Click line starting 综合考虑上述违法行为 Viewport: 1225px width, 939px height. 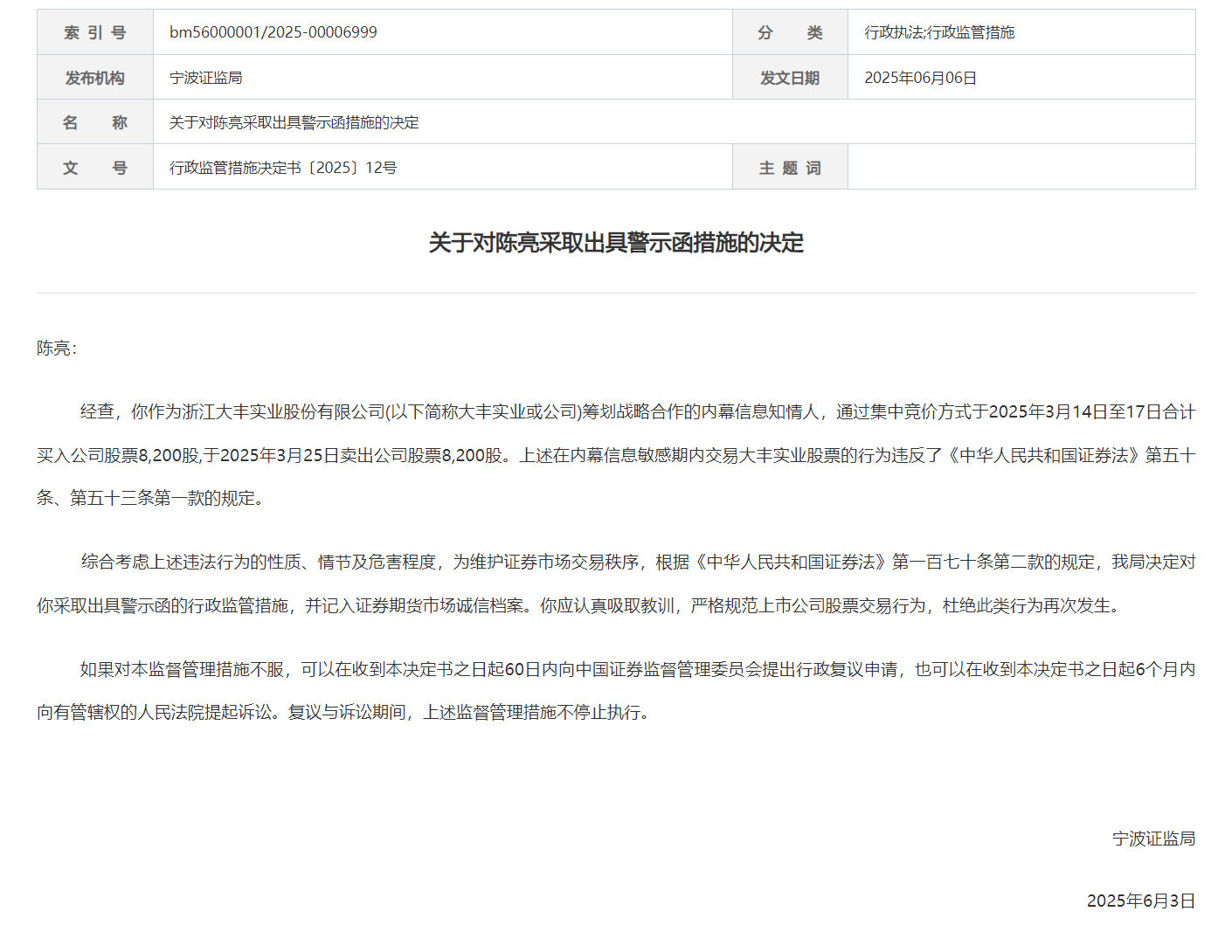click(638, 562)
